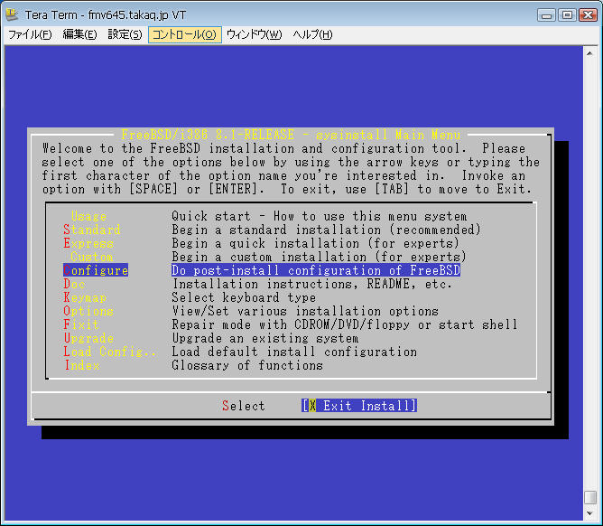
Task: Select the Usage option in sysinstall menu
Action: coord(88,216)
